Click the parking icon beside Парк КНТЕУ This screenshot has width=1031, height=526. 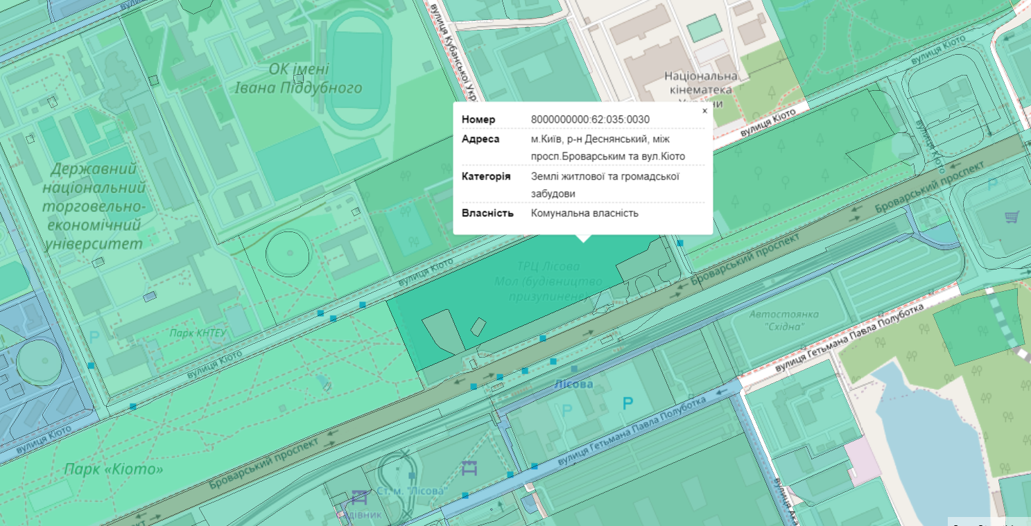click(94, 338)
